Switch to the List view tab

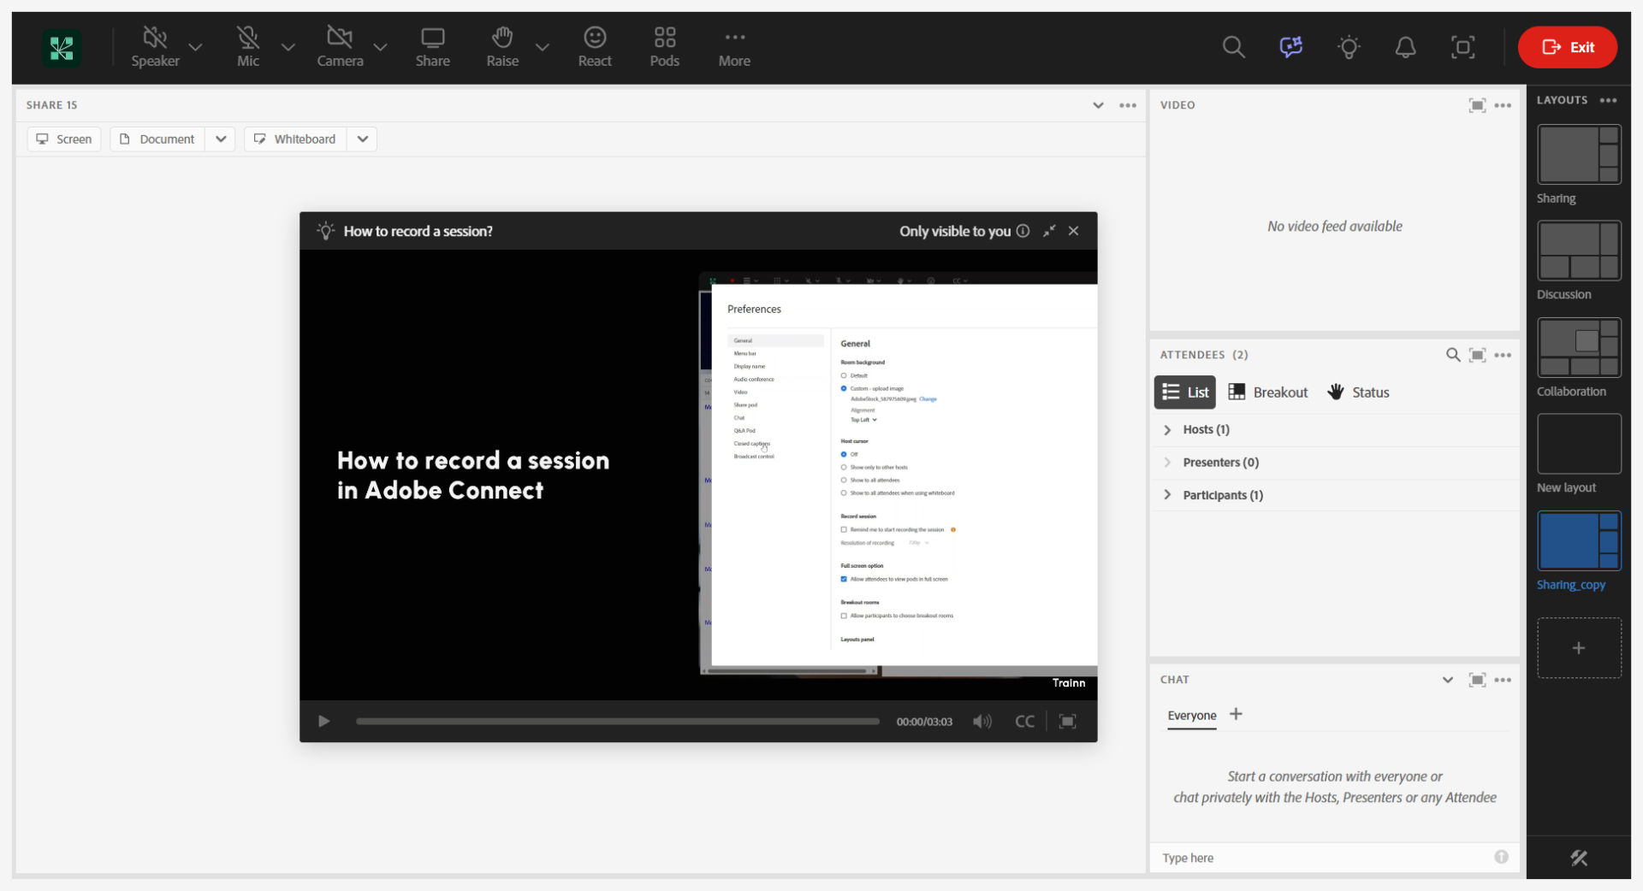click(x=1185, y=392)
